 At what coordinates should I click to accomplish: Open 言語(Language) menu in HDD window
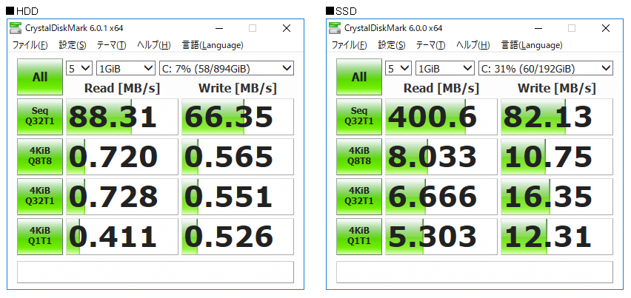pos(213,45)
